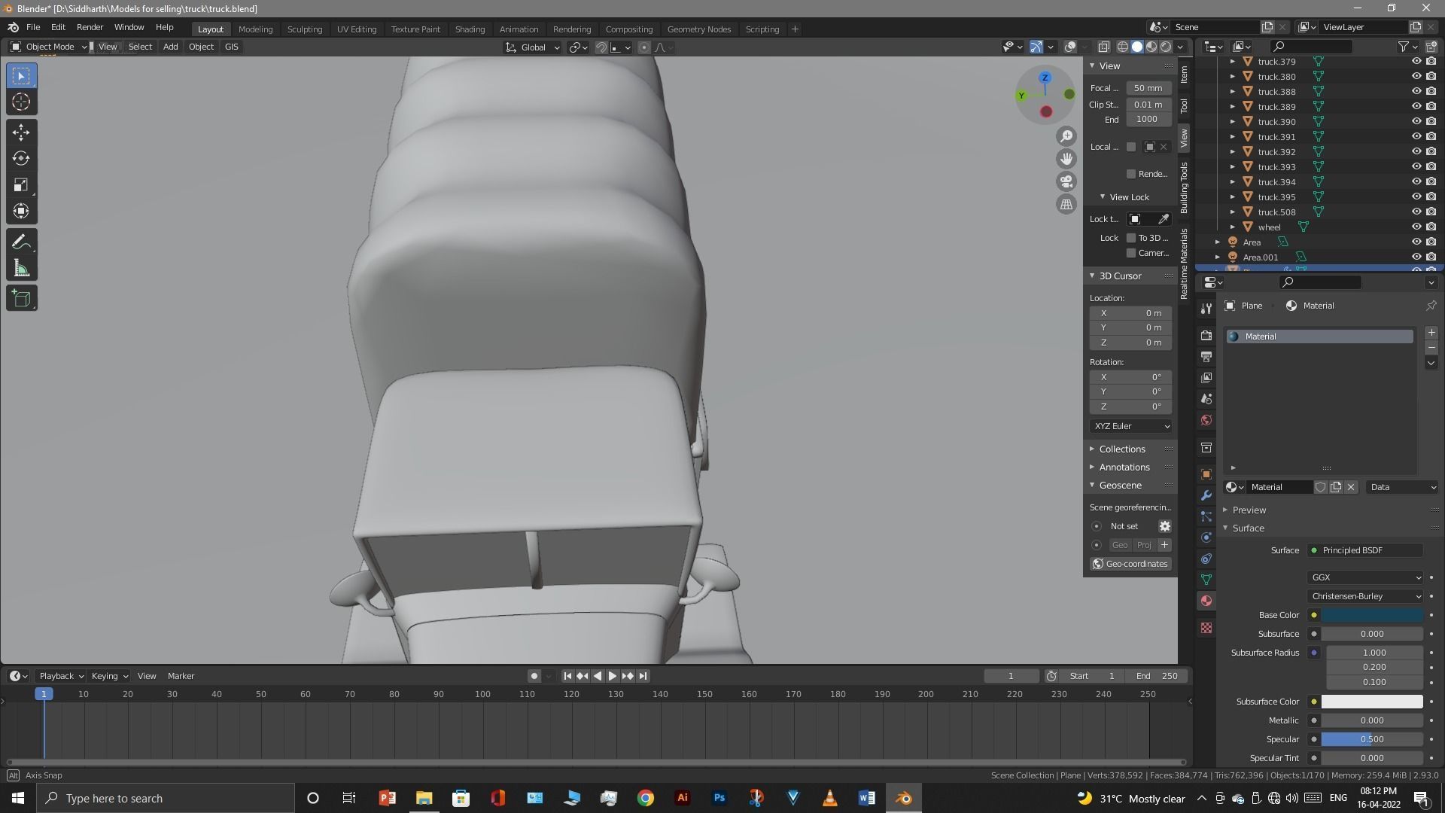Viewport: 1445px width, 813px height.
Task: Click the Geo-coordinates button
Action: pos(1130,564)
